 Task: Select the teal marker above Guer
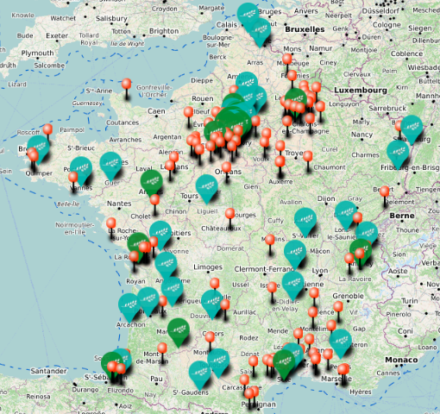tap(110, 166)
